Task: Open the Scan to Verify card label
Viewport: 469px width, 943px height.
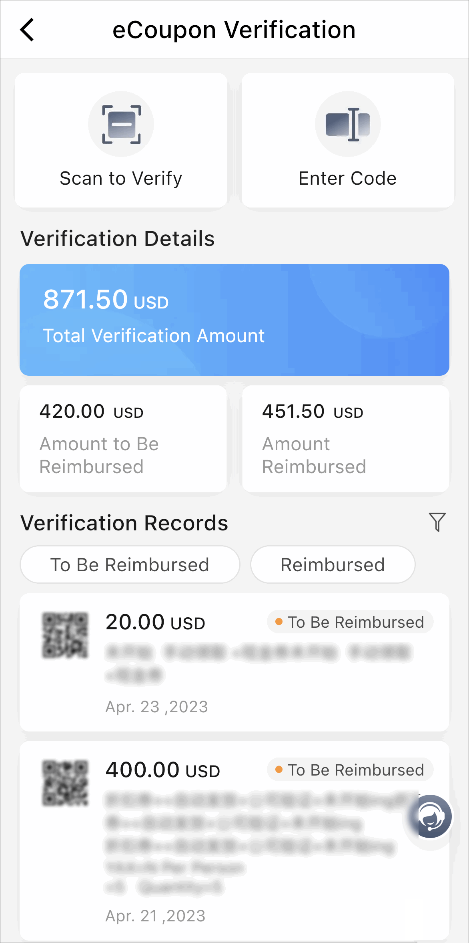Action: coord(121,178)
